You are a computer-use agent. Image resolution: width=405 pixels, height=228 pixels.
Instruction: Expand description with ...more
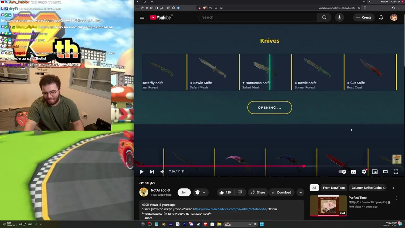147,218
